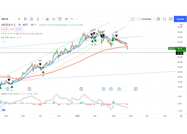Click the white E earnings marker near Eyl 2020
187x134 pixels.
(x=29, y=89)
